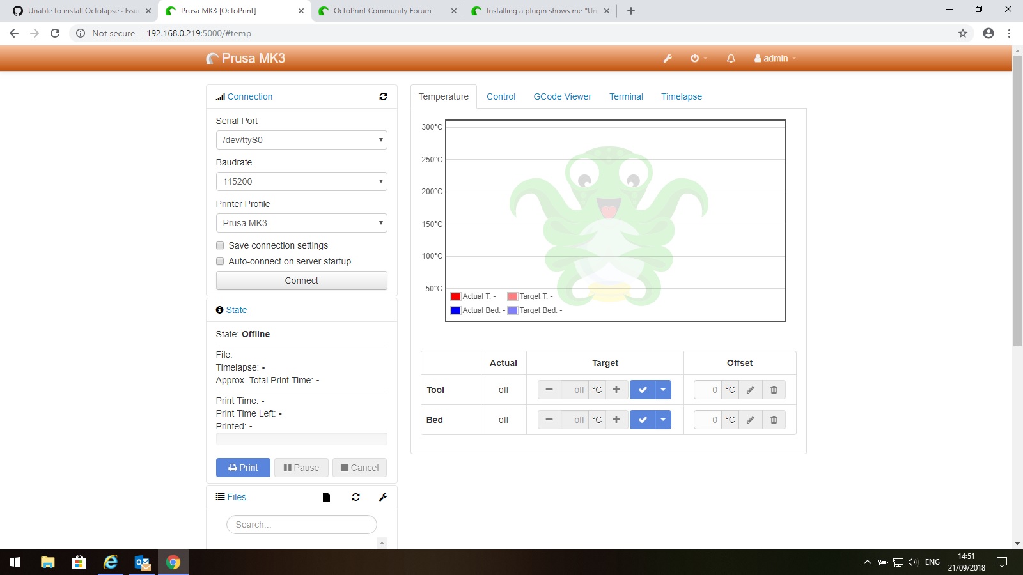Click the Tool target temperature field
Viewport: 1023px width, 575px height.
(x=574, y=390)
